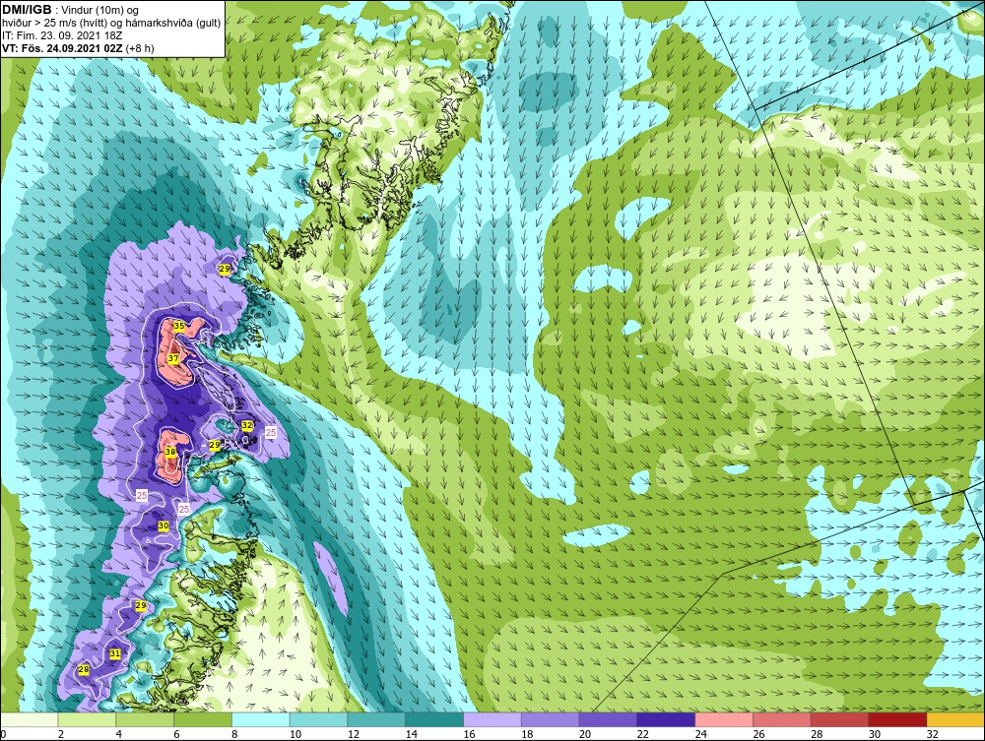The width and height of the screenshot is (985, 741).
Task: Click the light cyan 8–10 scale swatch
Action: [x=261, y=719]
